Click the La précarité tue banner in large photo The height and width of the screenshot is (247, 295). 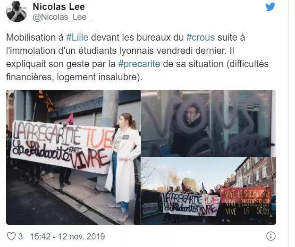click(x=62, y=146)
